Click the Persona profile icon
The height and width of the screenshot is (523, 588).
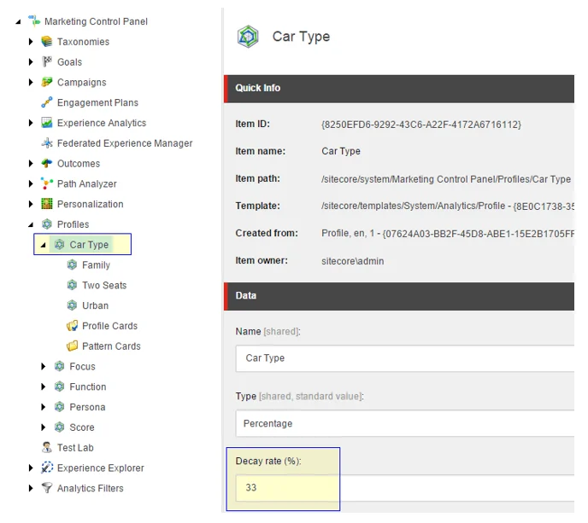coord(59,407)
